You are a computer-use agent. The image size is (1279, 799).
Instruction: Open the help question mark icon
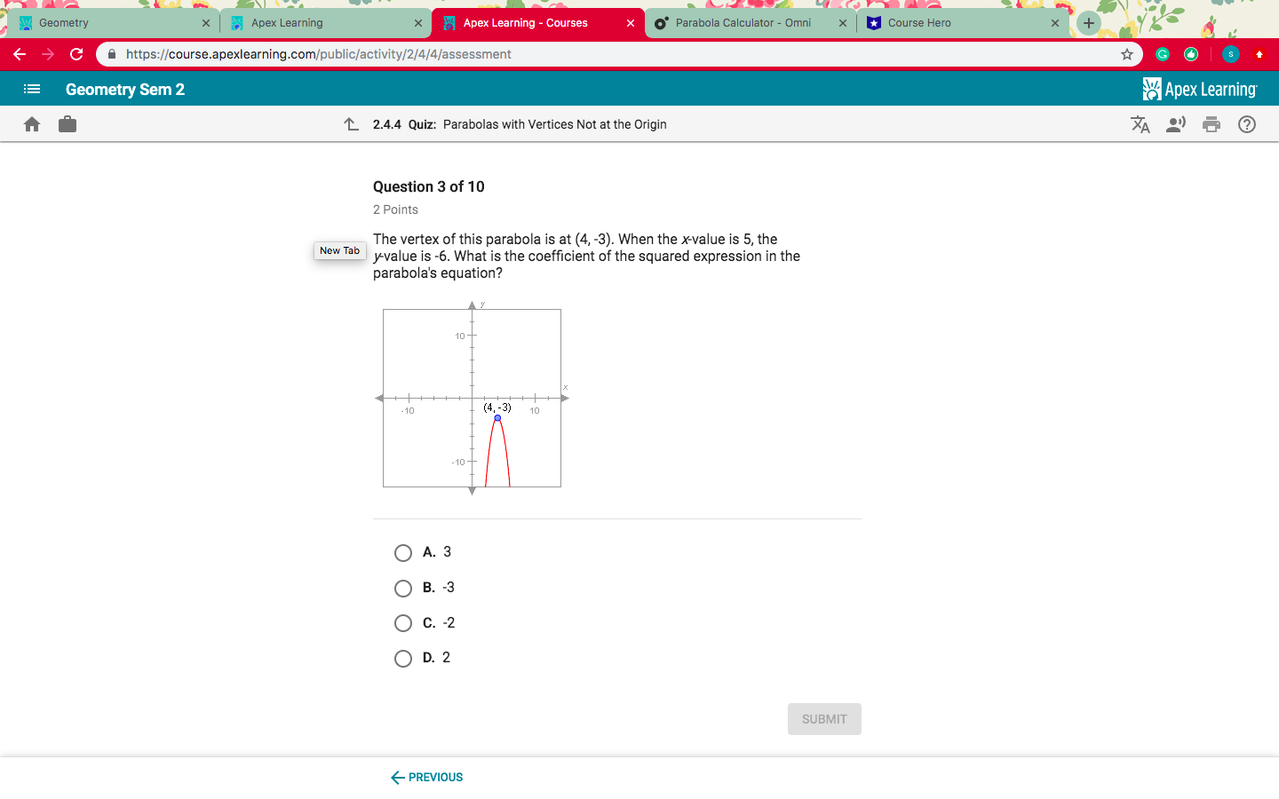coord(1247,124)
